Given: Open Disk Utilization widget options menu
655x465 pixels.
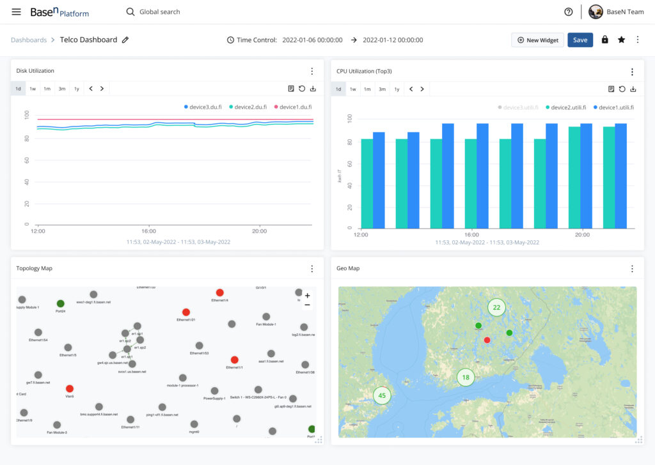Looking at the screenshot, I should (x=312, y=72).
